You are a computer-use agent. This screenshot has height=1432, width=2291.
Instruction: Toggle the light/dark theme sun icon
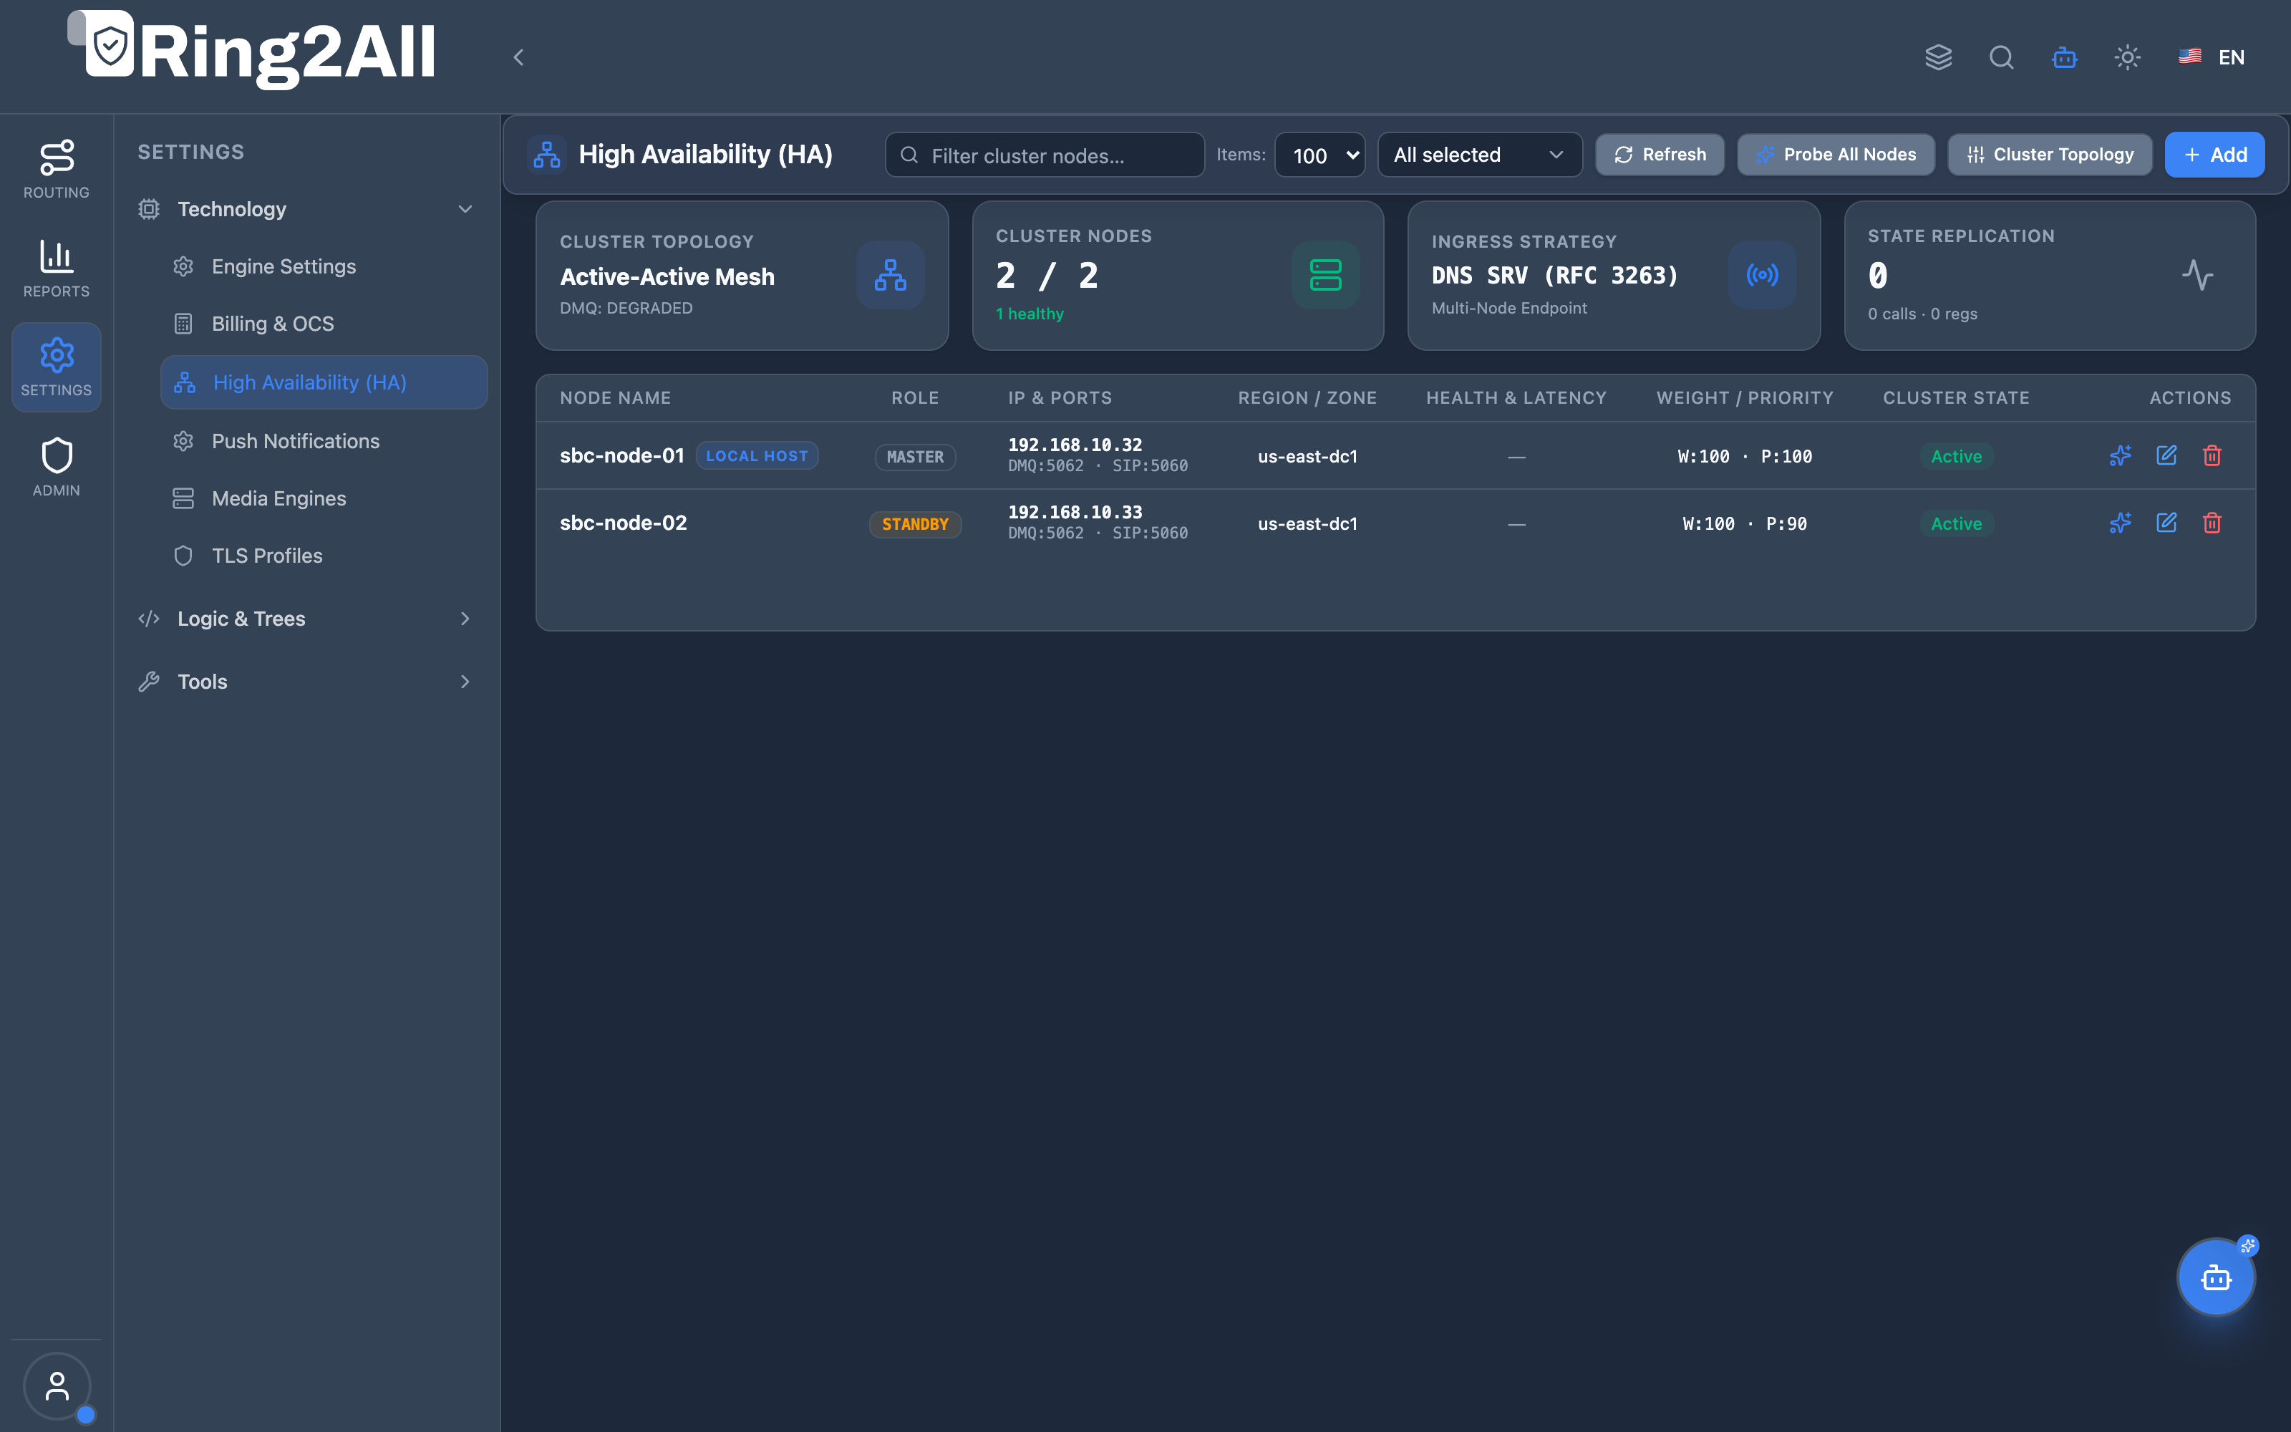click(2127, 58)
